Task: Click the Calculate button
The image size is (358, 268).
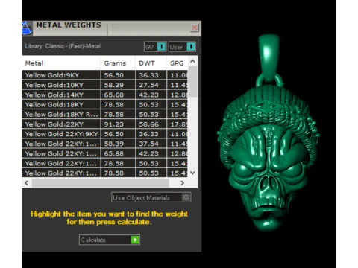Action: point(110,240)
